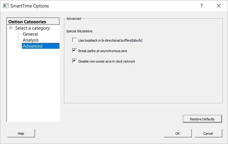Uncheck Break paths at asynchronous pins
Viewport: 228px width, 144px height.
coord(75,51)
